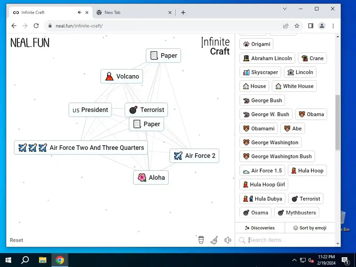Clear canvas with the broom icon
Viewport: 356px width, 267px height.
click(x=214, y=240)
